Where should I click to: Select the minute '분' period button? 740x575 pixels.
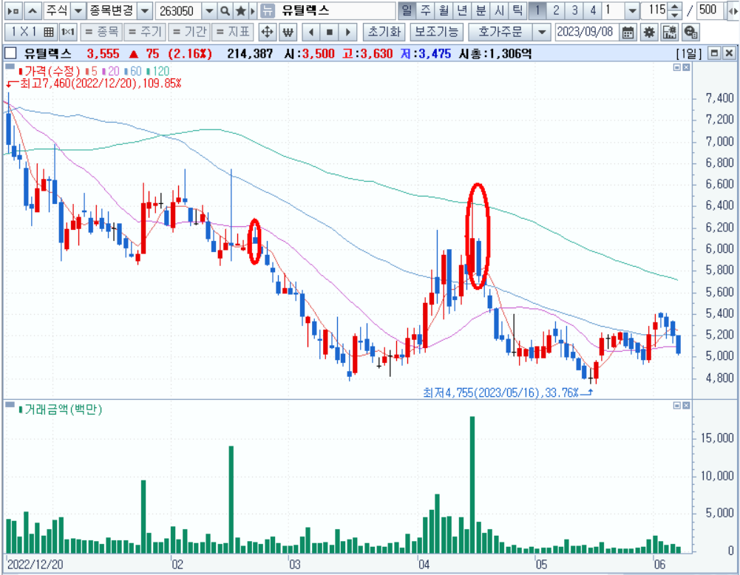(481, 10)
